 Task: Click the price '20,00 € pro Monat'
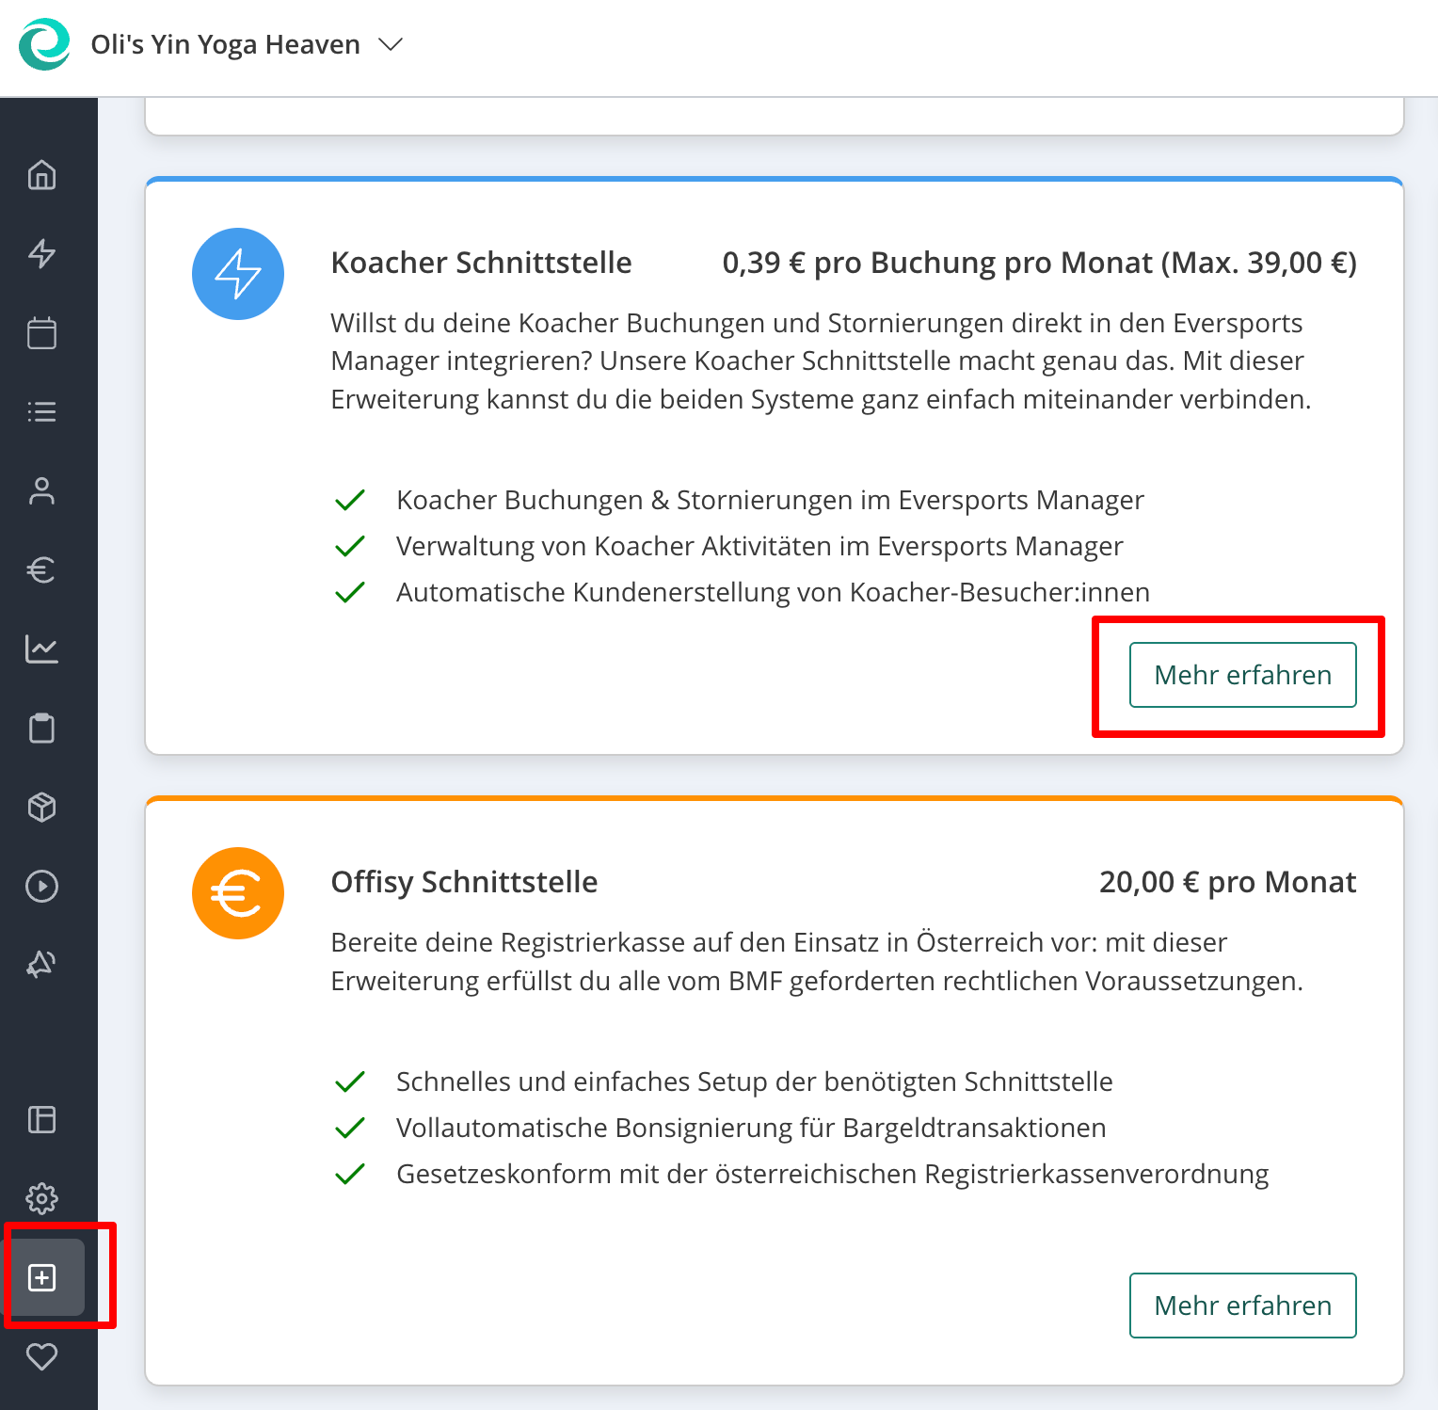coord(1227,882)
